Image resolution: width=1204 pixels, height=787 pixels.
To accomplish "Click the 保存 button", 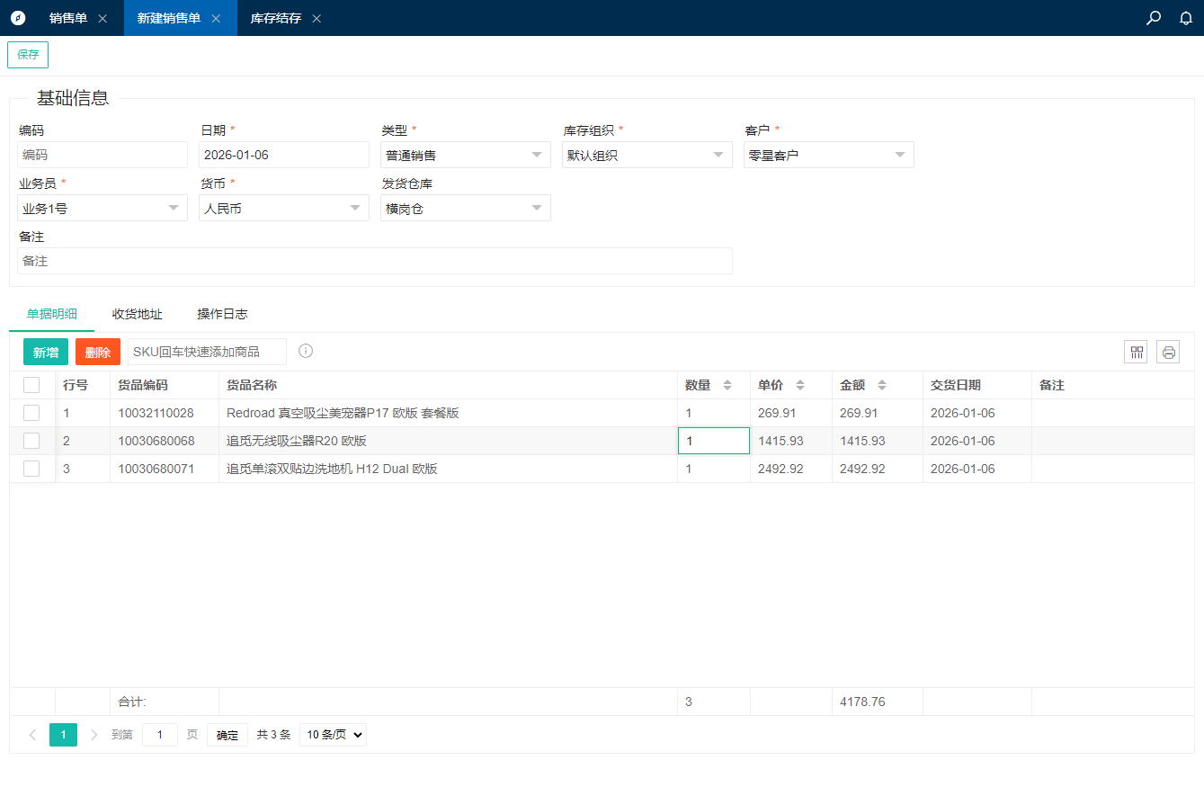I will [28, 54].
